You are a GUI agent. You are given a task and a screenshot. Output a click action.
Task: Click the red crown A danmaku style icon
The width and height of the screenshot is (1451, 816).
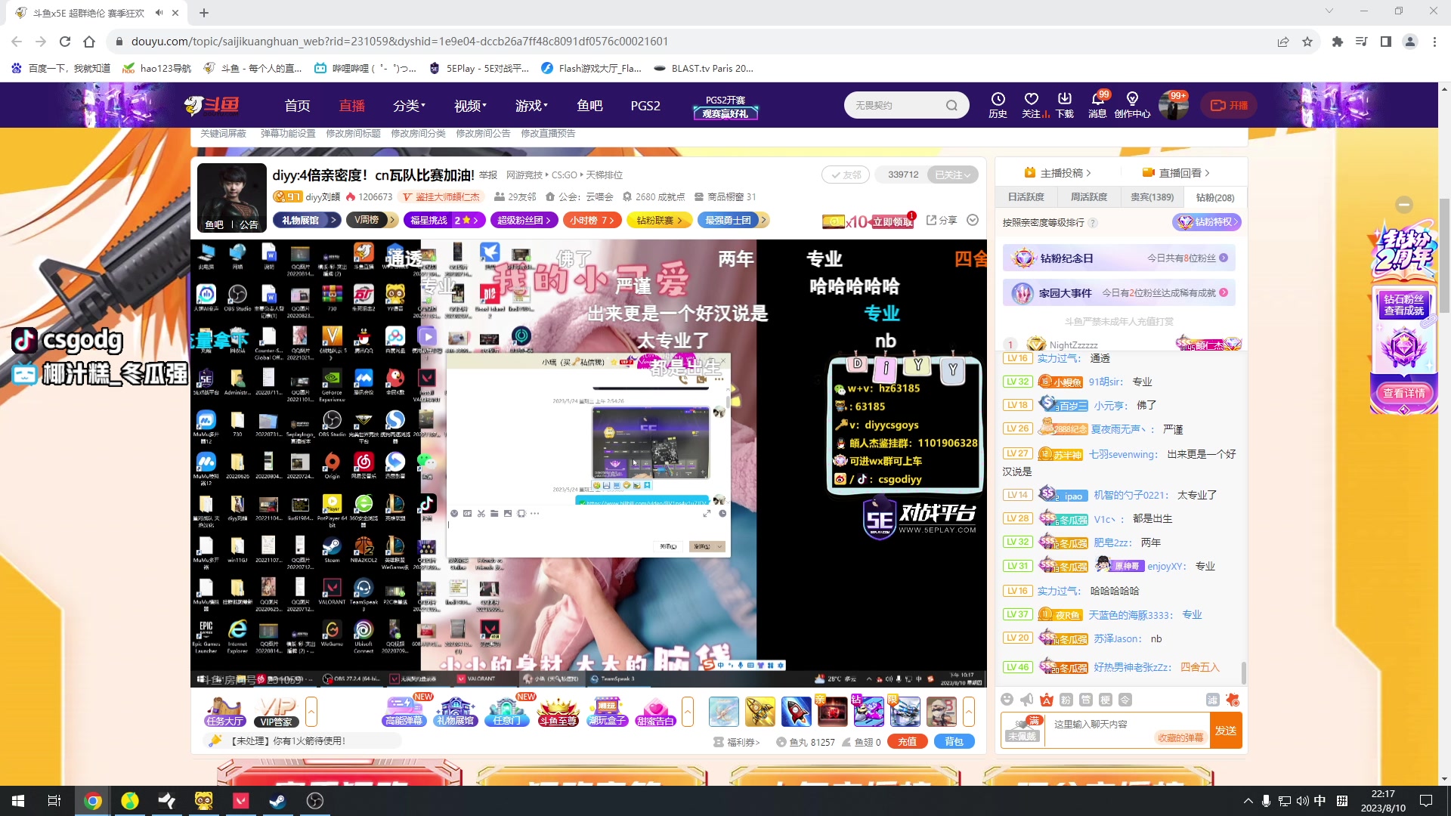[1046, 700]
